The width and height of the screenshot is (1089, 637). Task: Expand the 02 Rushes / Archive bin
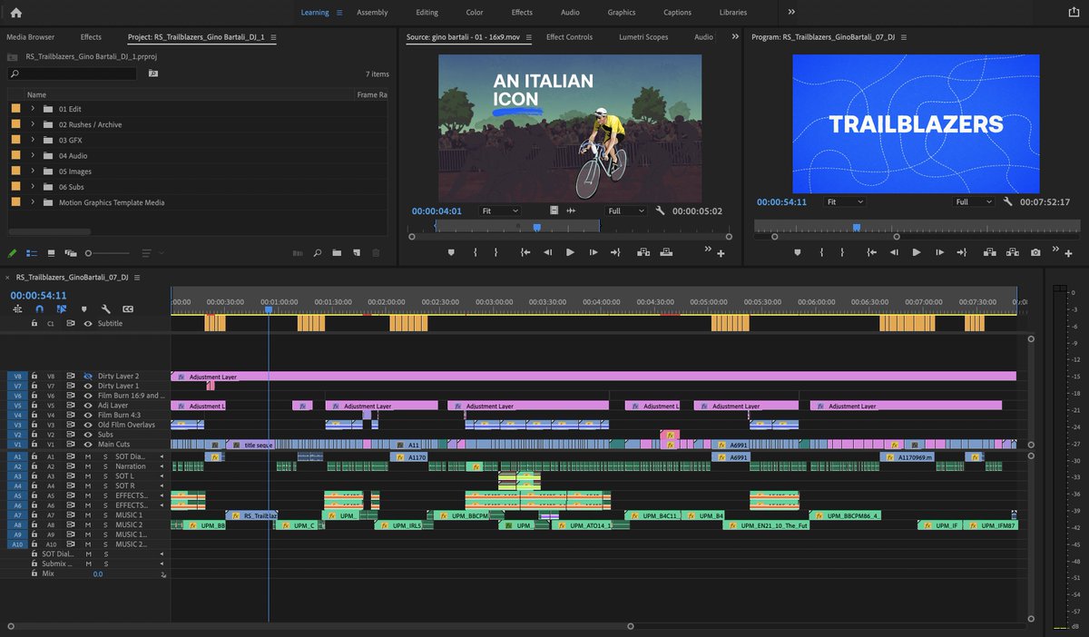tap(33, 124)
